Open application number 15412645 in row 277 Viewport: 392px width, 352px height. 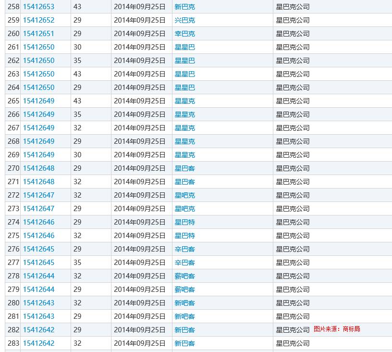click(x=38, y=263)
